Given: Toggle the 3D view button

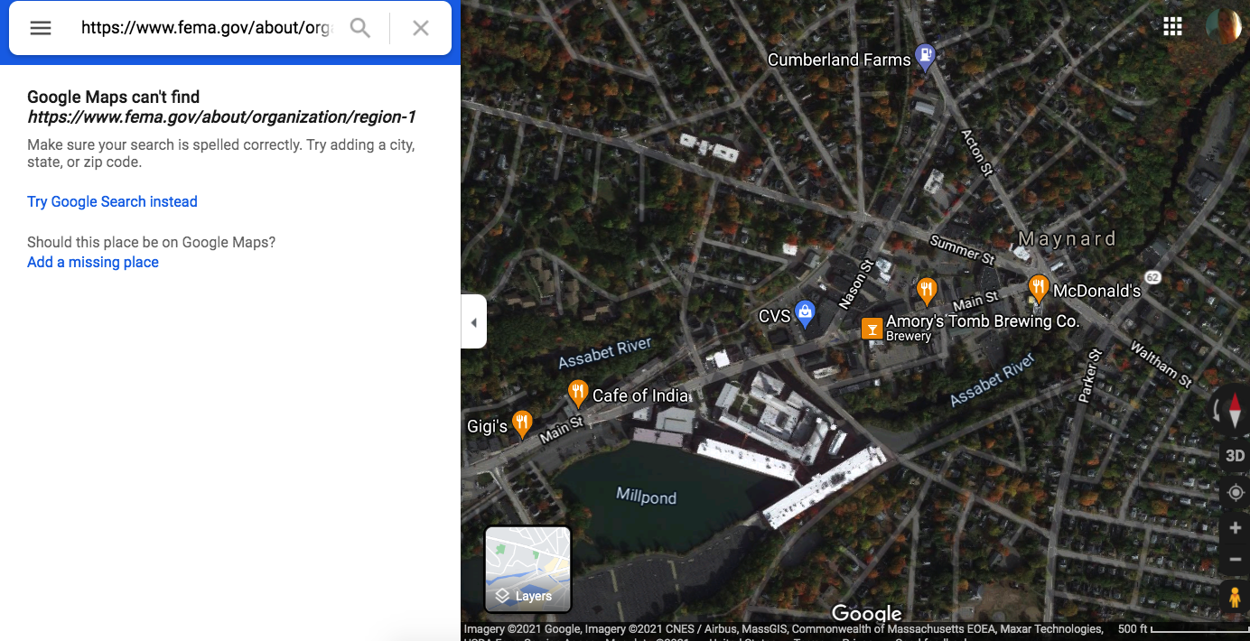Looking at the screenshot, I should tap(1235, 456).
